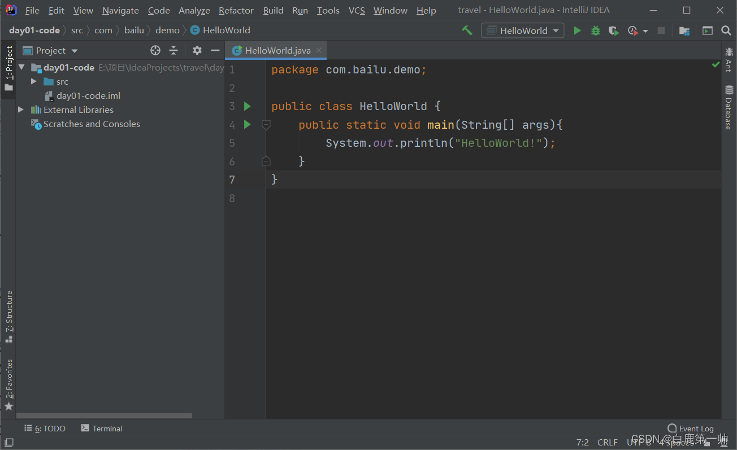Open Project Structure folder icon
Image resolution: width=737 pixels, height=450 pixels.
tap(684, 30)
